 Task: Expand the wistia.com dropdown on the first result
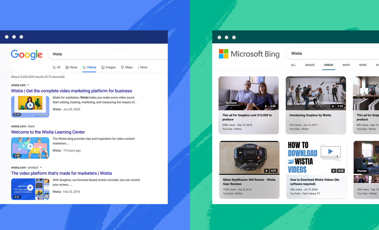(28, 85)
